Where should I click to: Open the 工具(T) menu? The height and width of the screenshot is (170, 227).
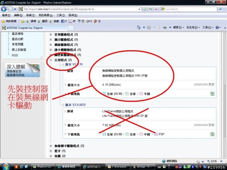(61, 15)
